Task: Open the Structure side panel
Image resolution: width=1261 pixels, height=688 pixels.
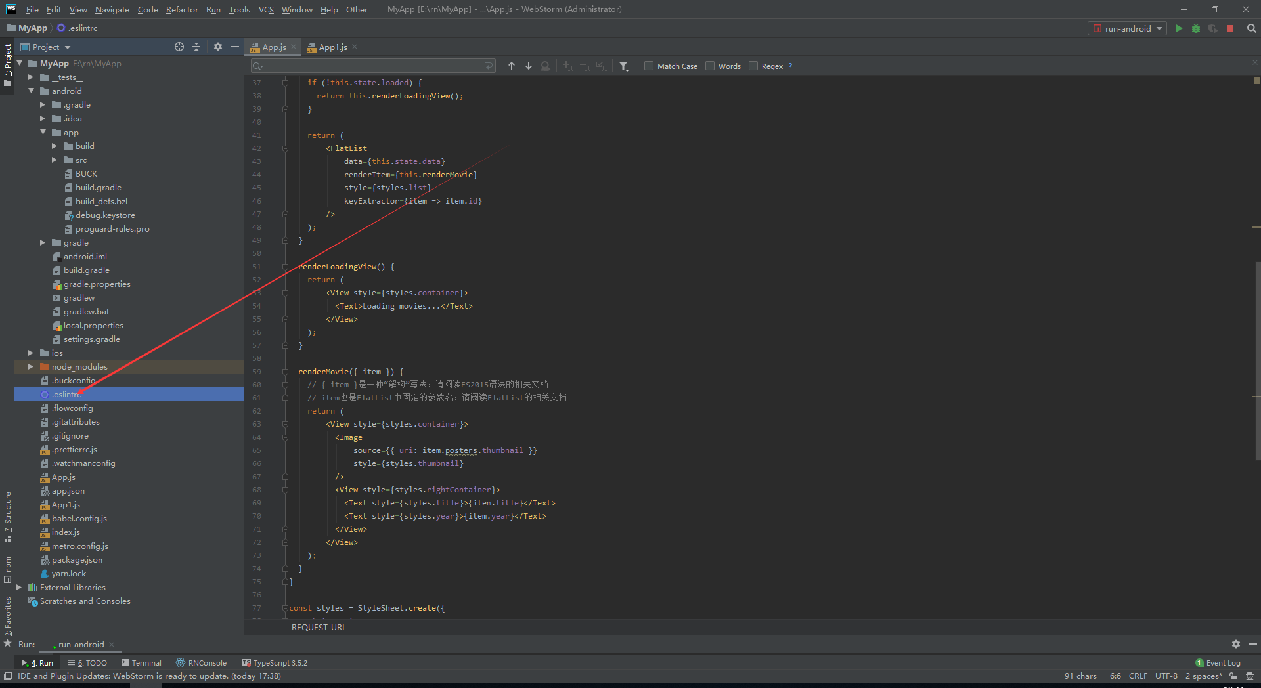Action: (x=8, y=517)
